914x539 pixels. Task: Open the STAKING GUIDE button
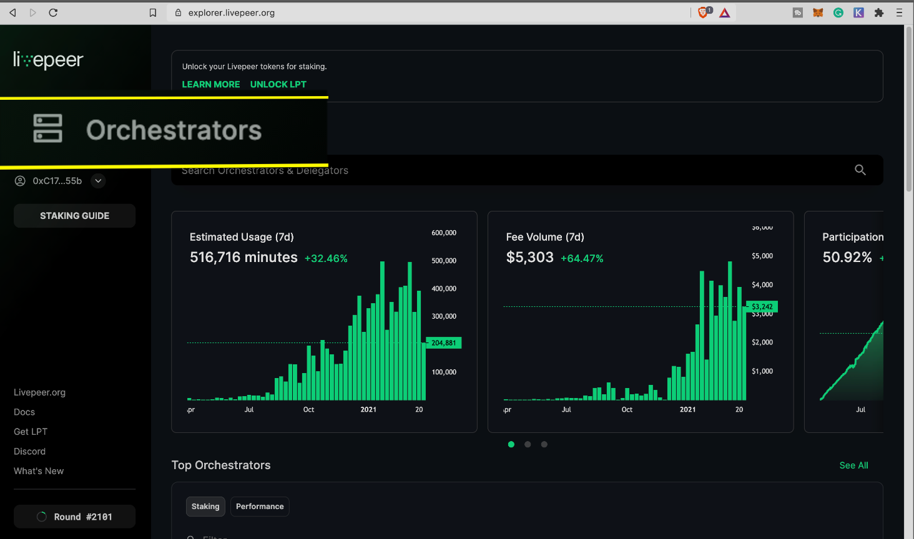coord(75,216)
